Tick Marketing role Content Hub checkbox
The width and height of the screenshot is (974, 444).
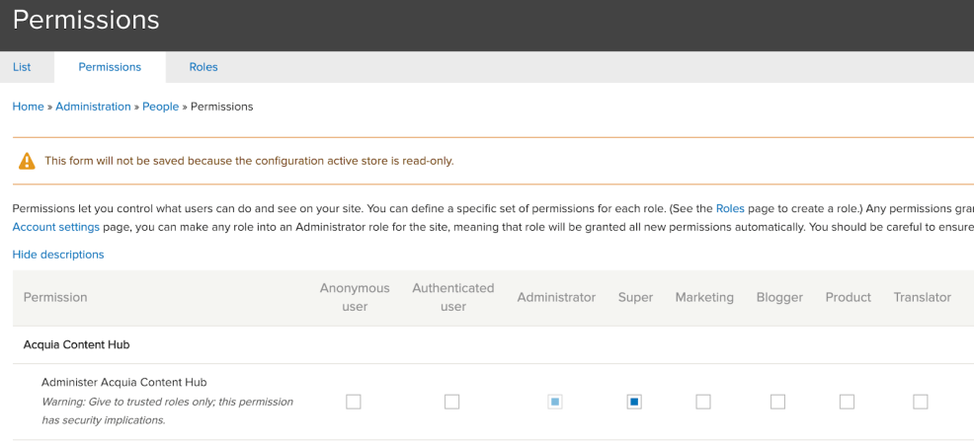(x=703, y=402)
